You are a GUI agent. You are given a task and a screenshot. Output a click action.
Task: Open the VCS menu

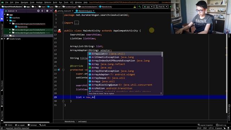pyautogui.click(x=71, y=3)
